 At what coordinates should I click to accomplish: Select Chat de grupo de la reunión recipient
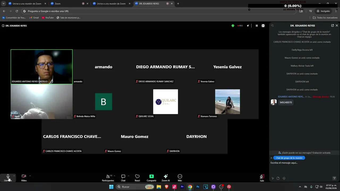click(289, 158)
